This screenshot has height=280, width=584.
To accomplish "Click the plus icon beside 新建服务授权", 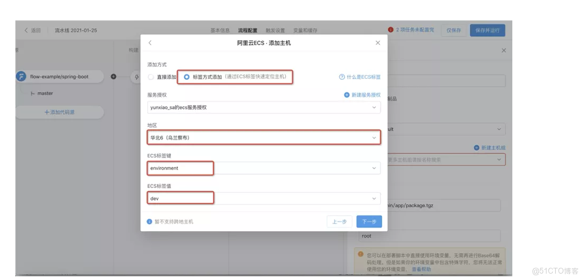I will [347, 95].
